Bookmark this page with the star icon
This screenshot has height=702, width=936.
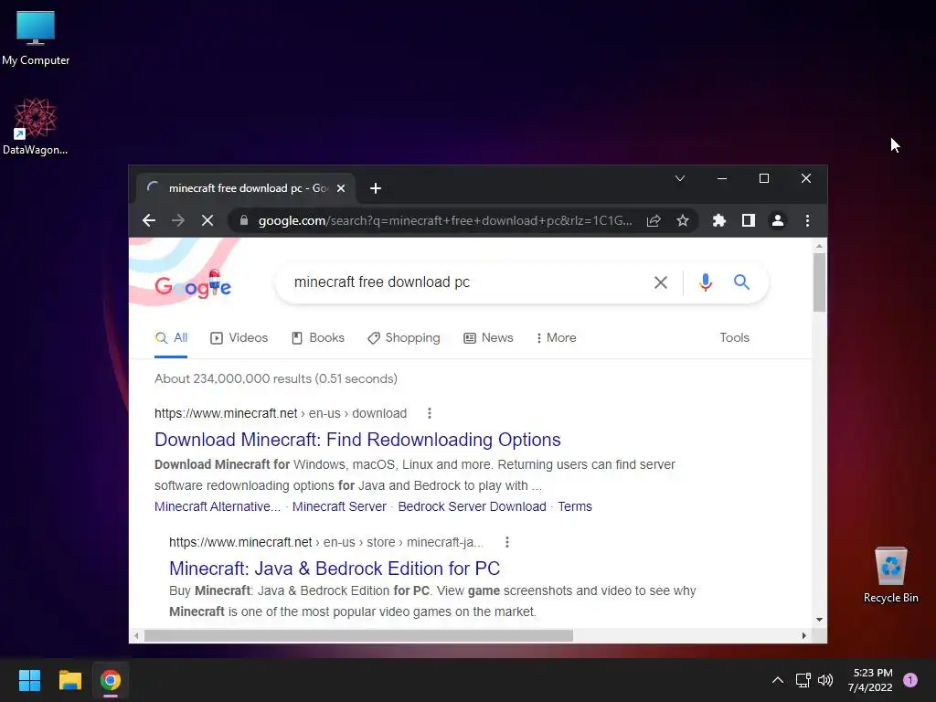pyautogui.click(x=683, y=220)
